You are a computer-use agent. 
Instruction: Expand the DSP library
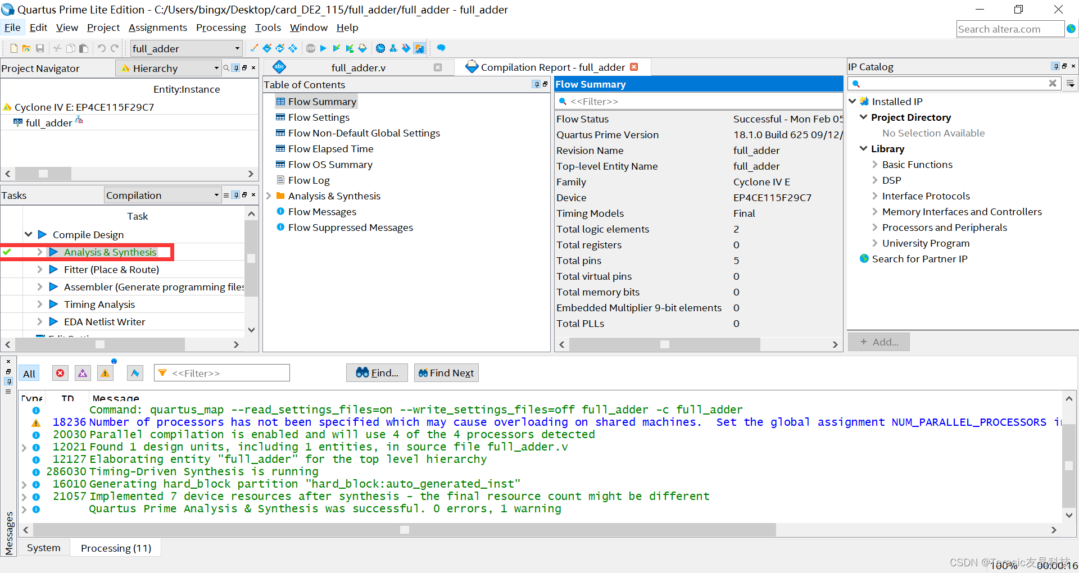[x=874, y=180]
